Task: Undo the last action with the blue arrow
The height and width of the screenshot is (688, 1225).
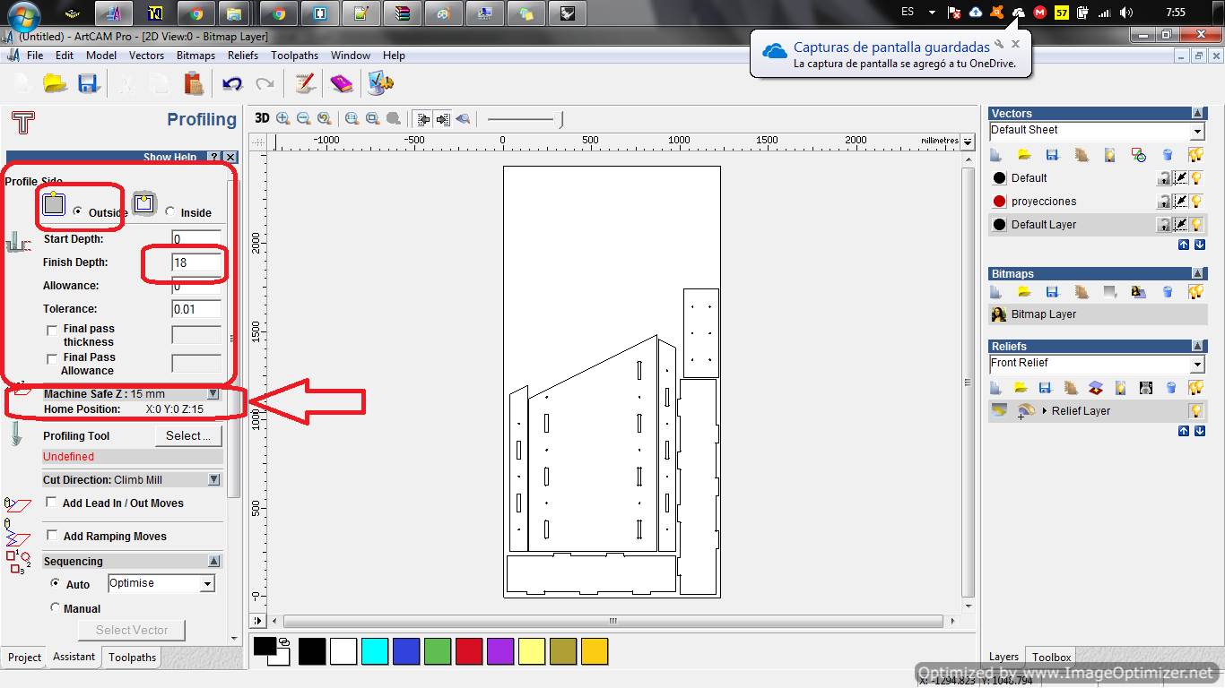Action: (232, 84)
